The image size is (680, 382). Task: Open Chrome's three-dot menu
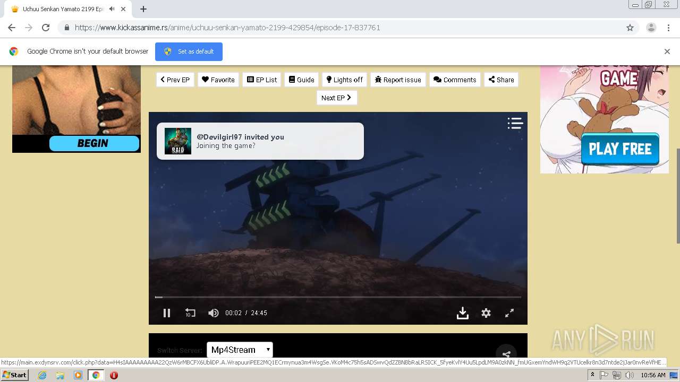coord(669,28)
